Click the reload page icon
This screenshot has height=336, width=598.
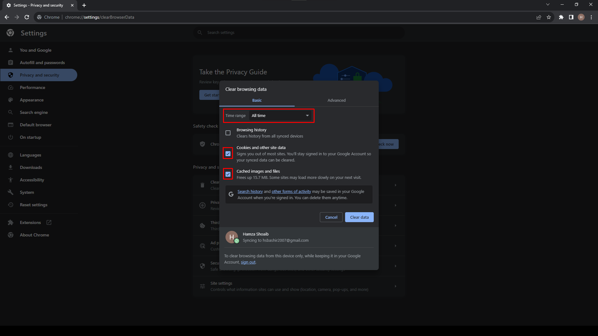(x=27, y=17)
